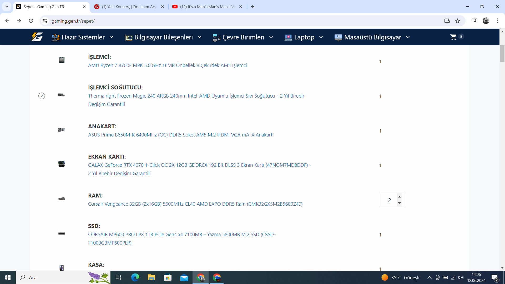The height and width of the screenshot is (284, 505).
Task: Open the notification center icon
Action: coord(495,278)
